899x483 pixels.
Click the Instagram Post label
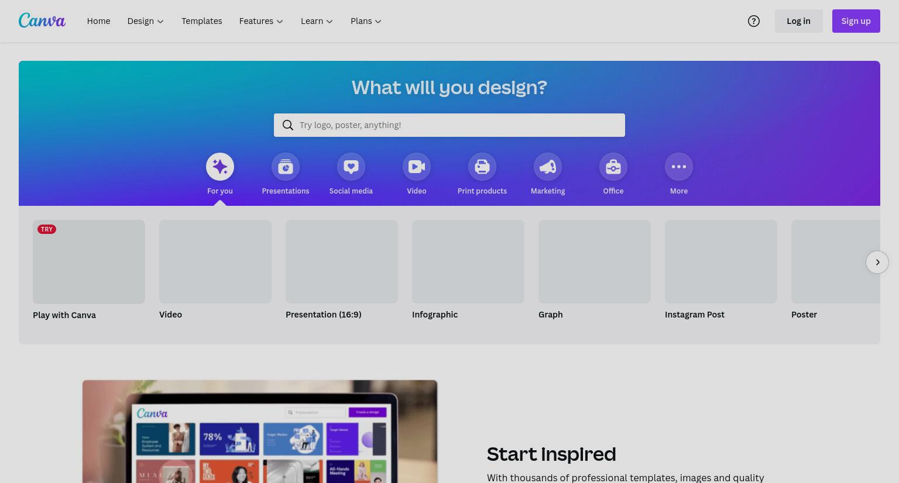pos(695,315)
